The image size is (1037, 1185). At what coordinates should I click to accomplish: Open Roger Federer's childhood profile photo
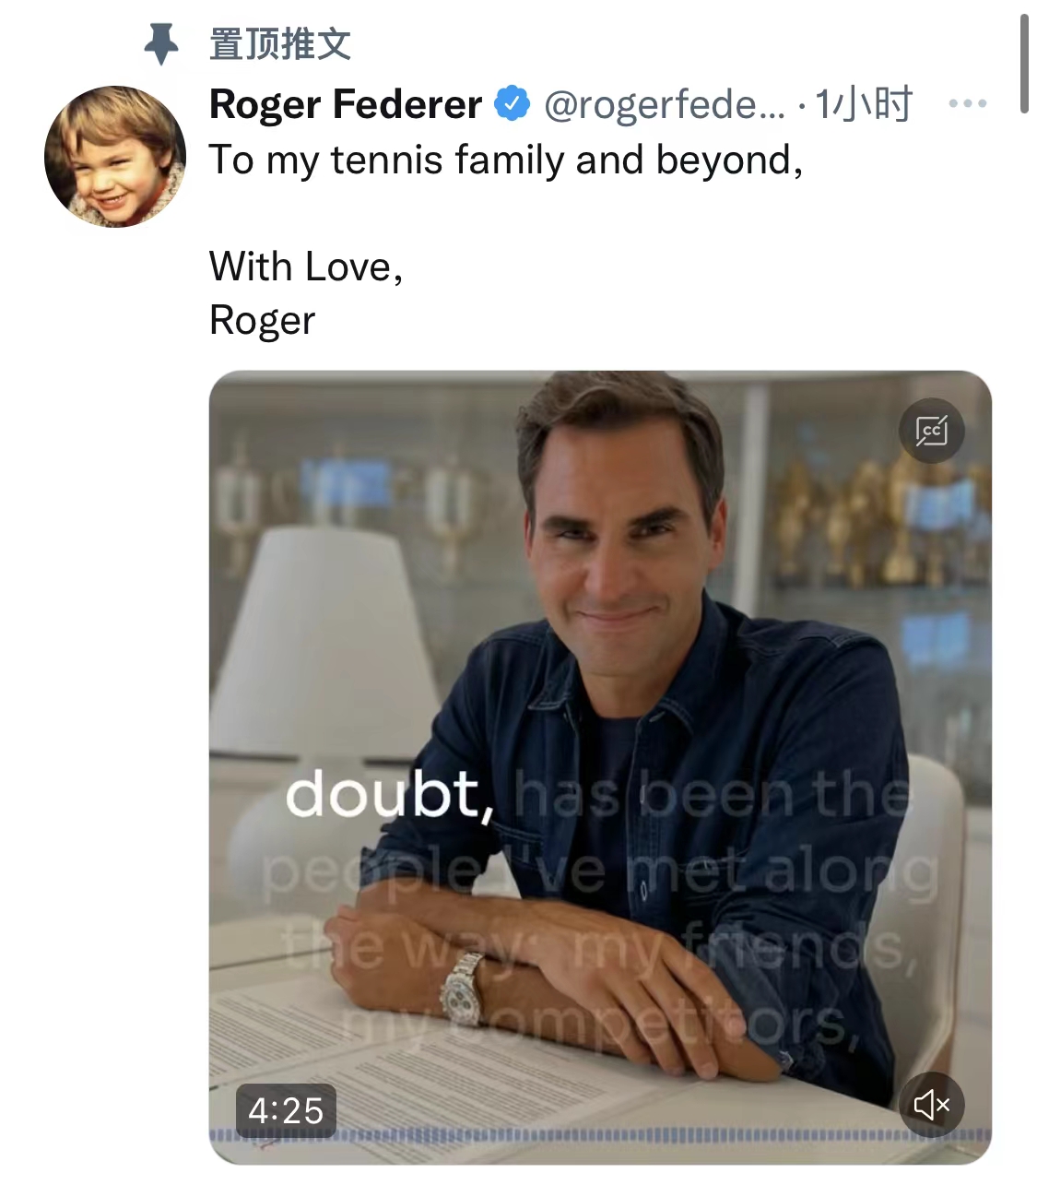[x=115, y=157]
